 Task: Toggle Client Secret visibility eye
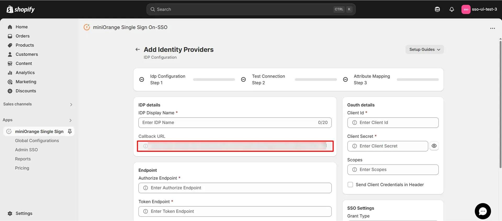click(x=434, y=146)
